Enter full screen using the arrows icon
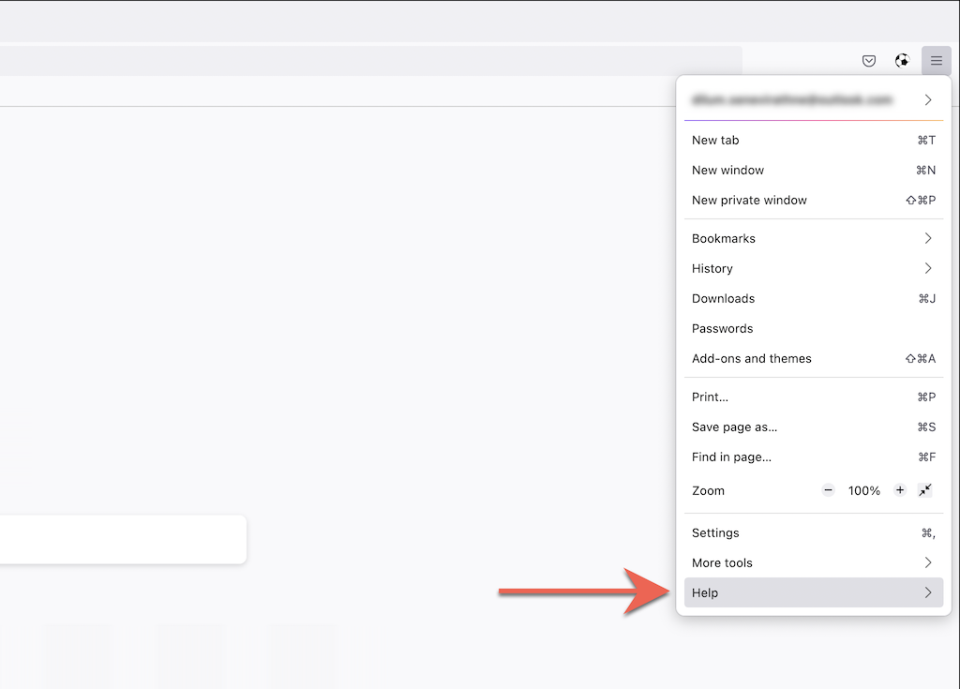The image size is (960, 689). [926, 490]
